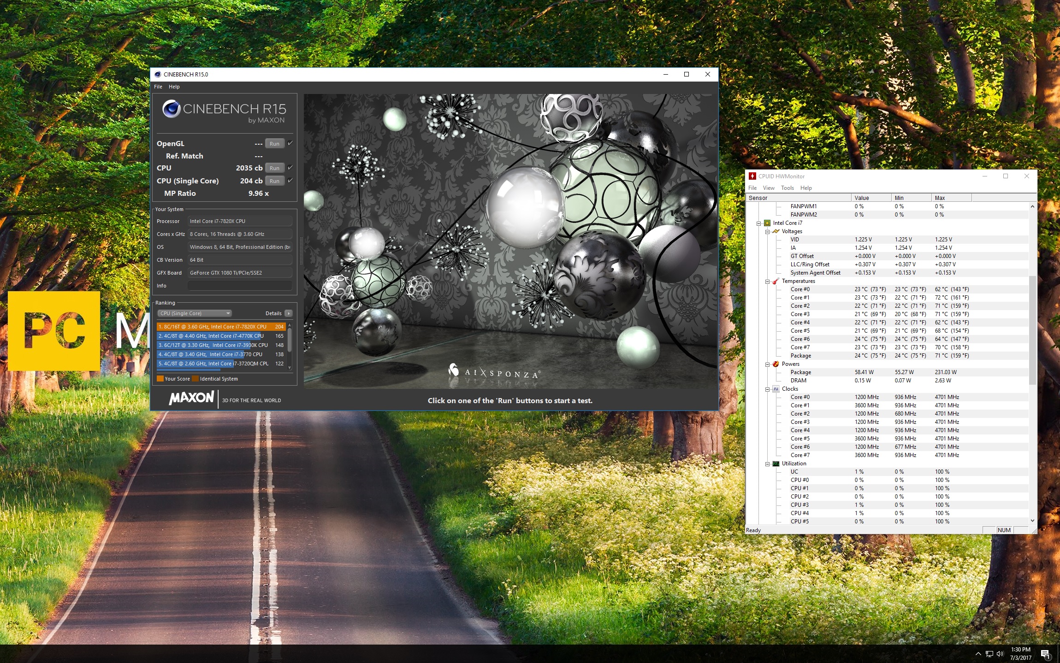The image size is (1060, 663).
Task: Click the Utilization graph icon
Action: point(776,464)
